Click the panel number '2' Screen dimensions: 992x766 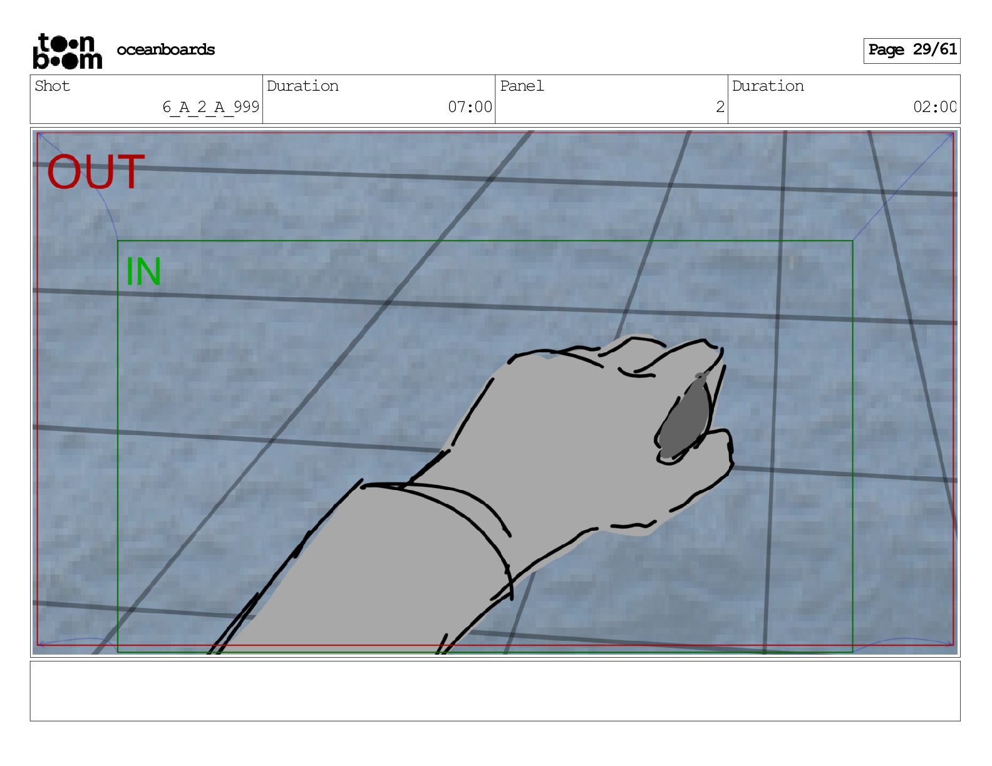point(720,107)
